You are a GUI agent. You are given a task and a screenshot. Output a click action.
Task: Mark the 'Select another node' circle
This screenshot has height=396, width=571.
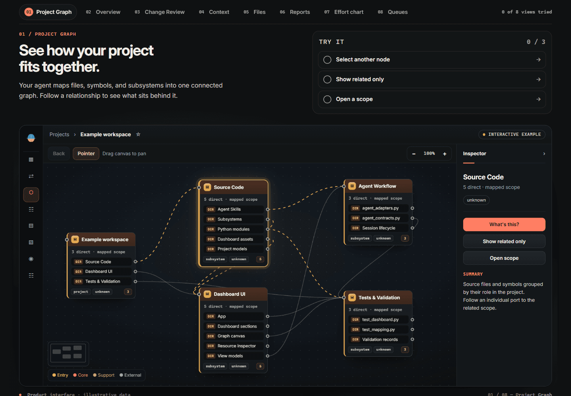coord(327,60)
